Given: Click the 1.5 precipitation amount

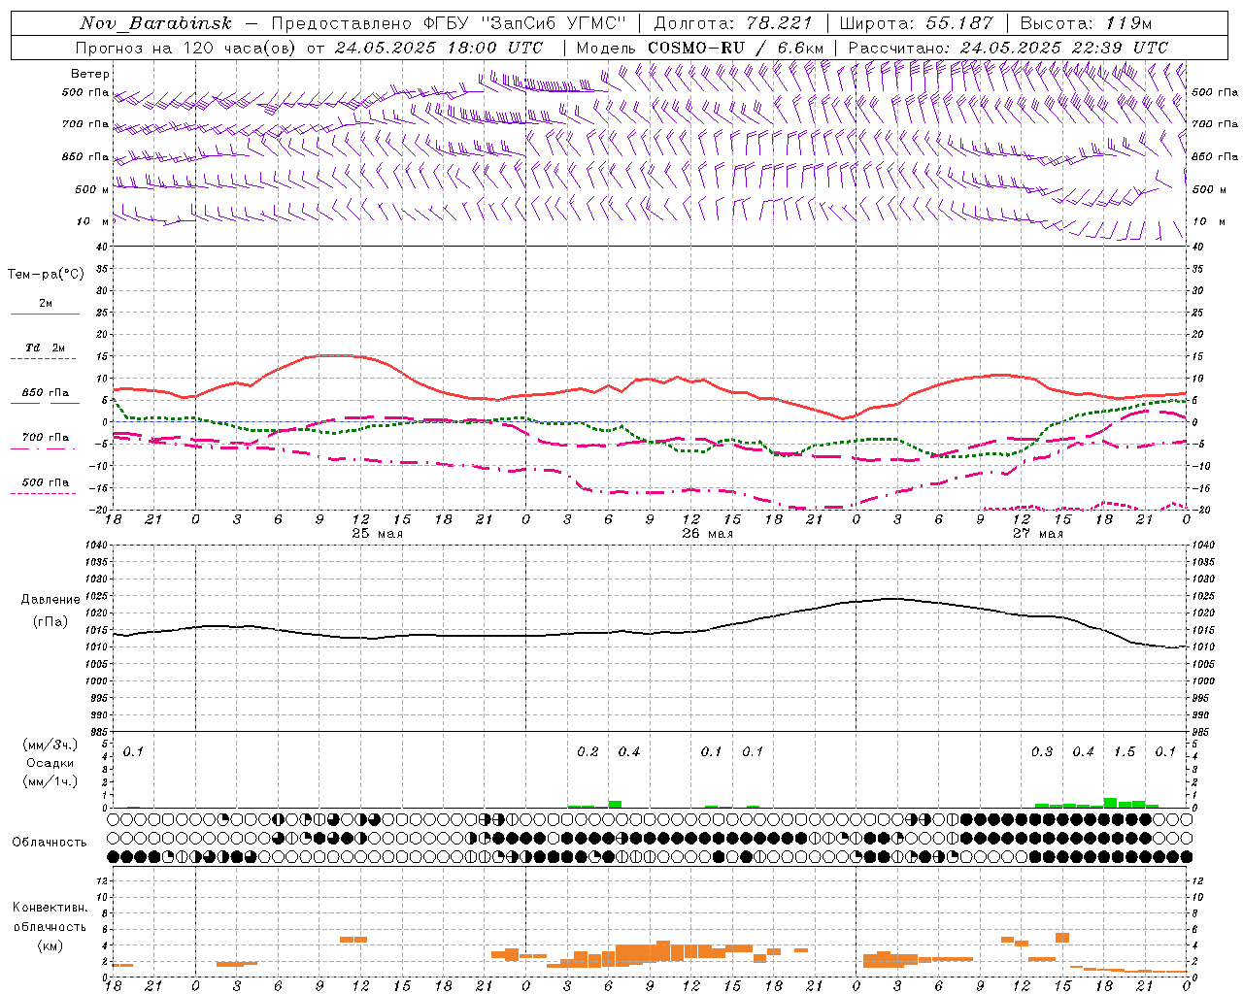Looking at the screenshot, I should tap(1125, 752).
